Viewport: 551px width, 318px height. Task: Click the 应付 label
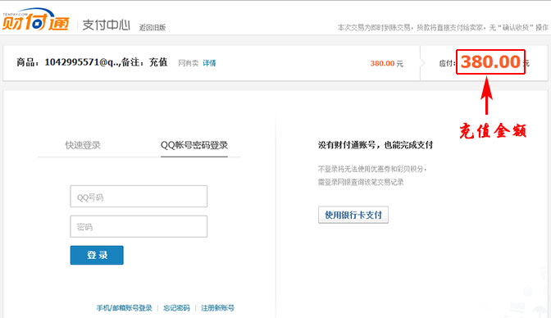pos(447,63)
